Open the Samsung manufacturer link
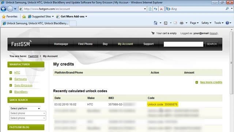234x132 pixels. click(x=20, y=79)
